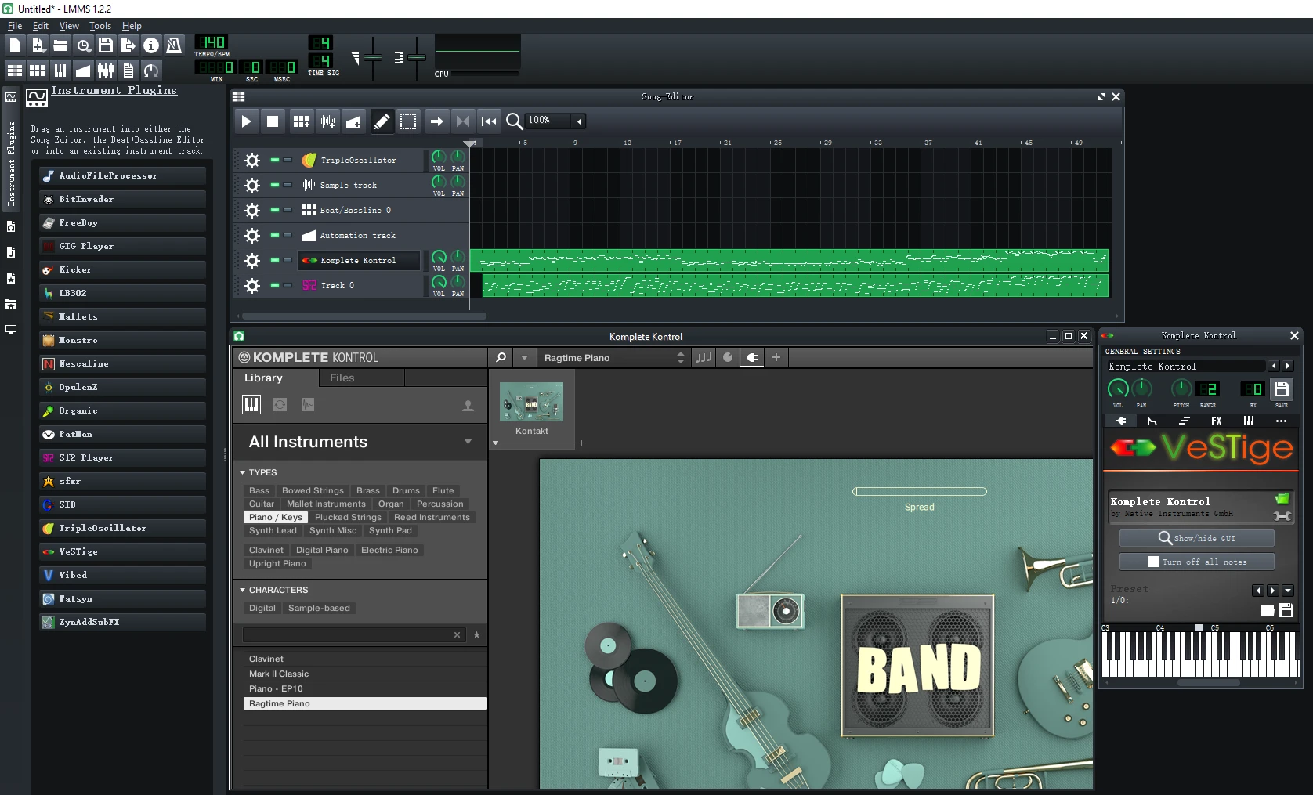Choose Sf2 Player in Instrument Plugins list
This screenshot has width=1313, height=795.
(122, 457)
